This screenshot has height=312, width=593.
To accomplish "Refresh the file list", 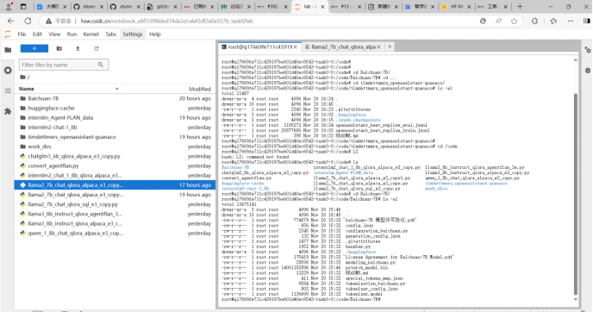I will tap(96, 48).
